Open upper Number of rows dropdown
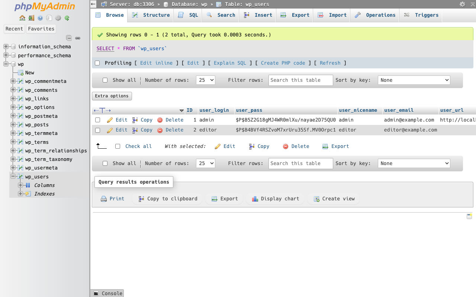The width and height of the screenshot is (476, 297). pyautogui.click(x=206, y=80)
